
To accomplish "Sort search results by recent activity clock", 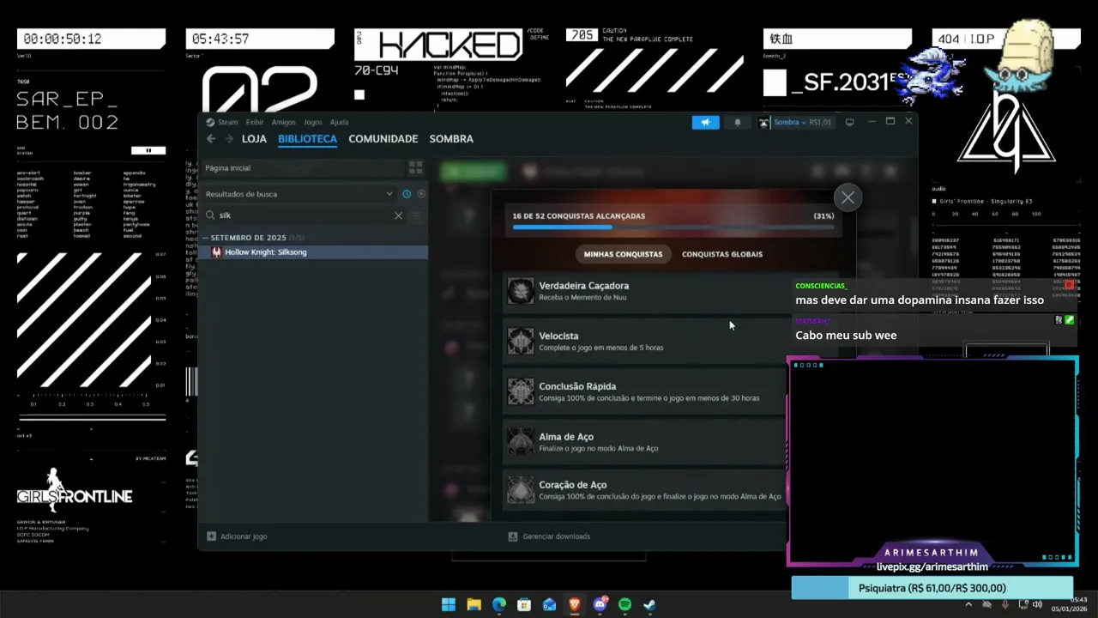I will pyautogui.click(x=407, y=194).
